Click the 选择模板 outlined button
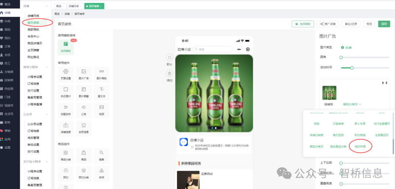Screen dimensions: 395x189 [x=303, y=24]
